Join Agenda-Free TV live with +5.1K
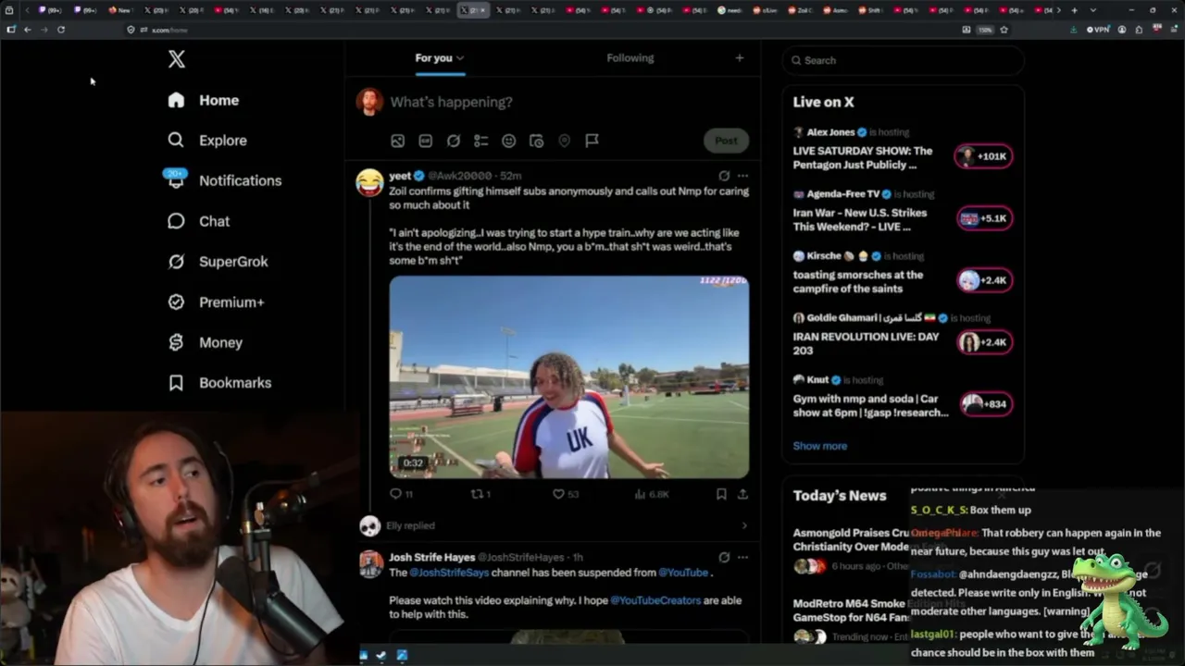 pos(984,218)
